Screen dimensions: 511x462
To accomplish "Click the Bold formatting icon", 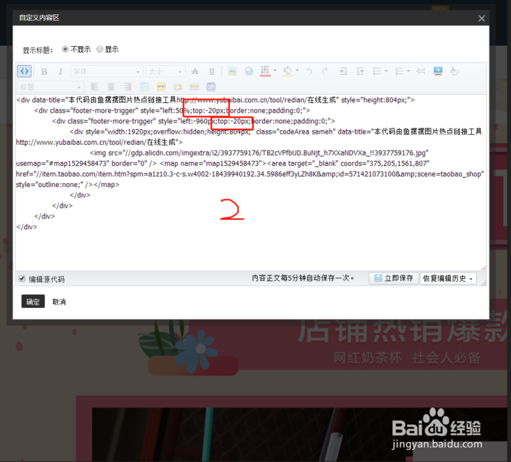I will [44, 71].
